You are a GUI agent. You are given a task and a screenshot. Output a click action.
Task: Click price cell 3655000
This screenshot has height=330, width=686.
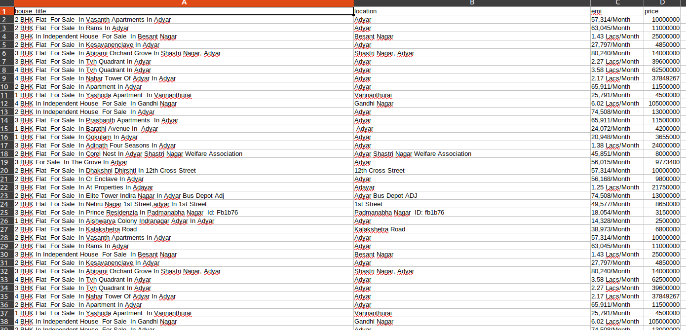coord(662,137)
